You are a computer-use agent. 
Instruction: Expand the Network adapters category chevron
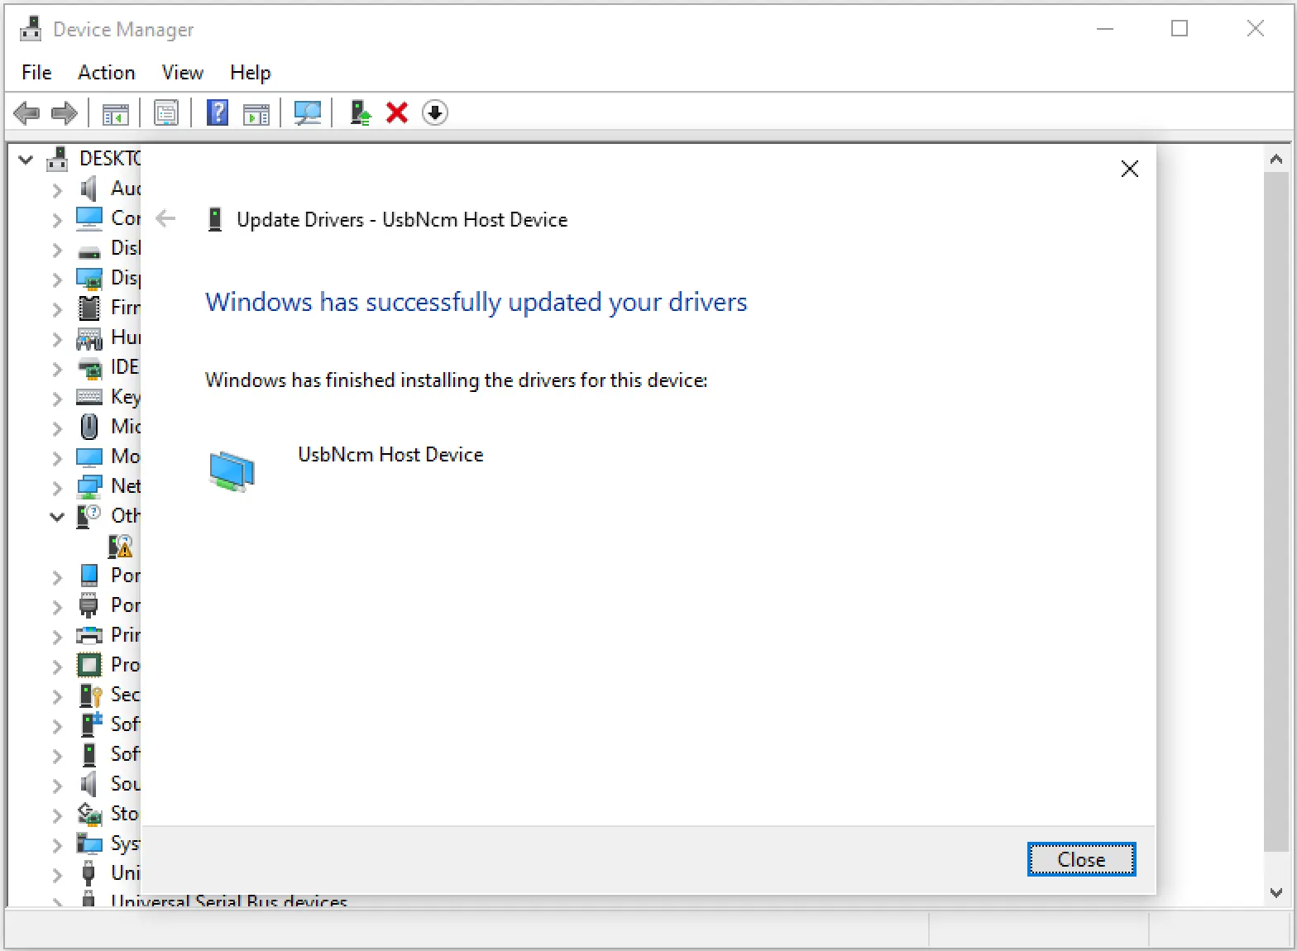(x=57, y=488)
